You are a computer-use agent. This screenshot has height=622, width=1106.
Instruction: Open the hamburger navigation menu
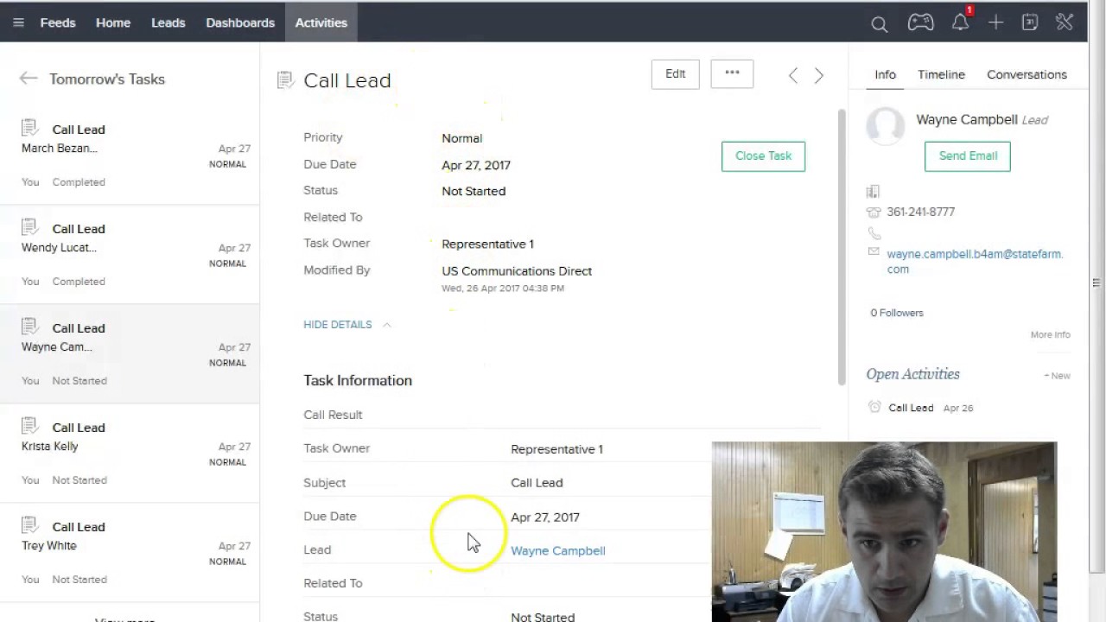tap(18, 23)
